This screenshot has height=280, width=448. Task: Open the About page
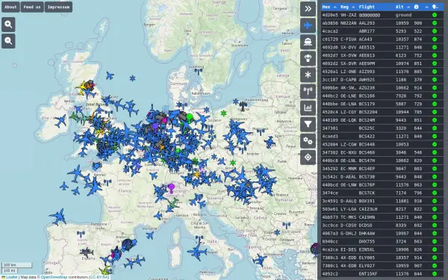tap(10, 7)
